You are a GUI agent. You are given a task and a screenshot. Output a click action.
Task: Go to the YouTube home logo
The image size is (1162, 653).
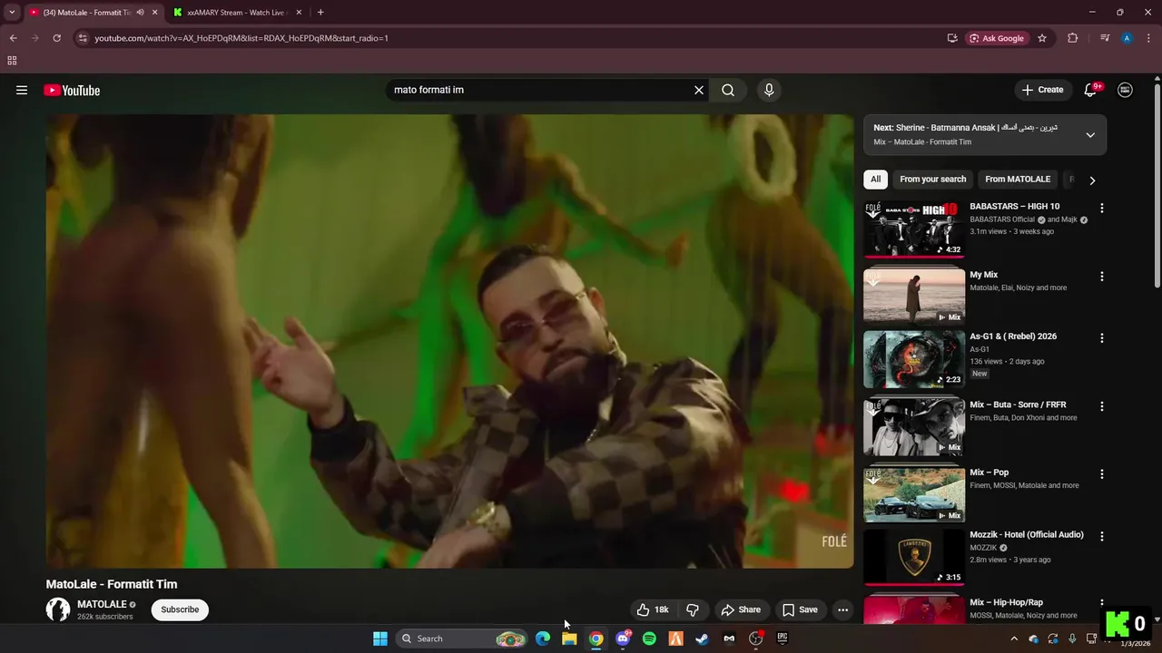coord(72,90)
